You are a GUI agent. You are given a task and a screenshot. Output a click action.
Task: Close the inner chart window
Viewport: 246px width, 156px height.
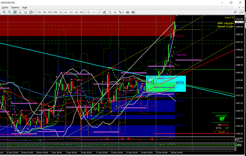[x=243, y=7]
